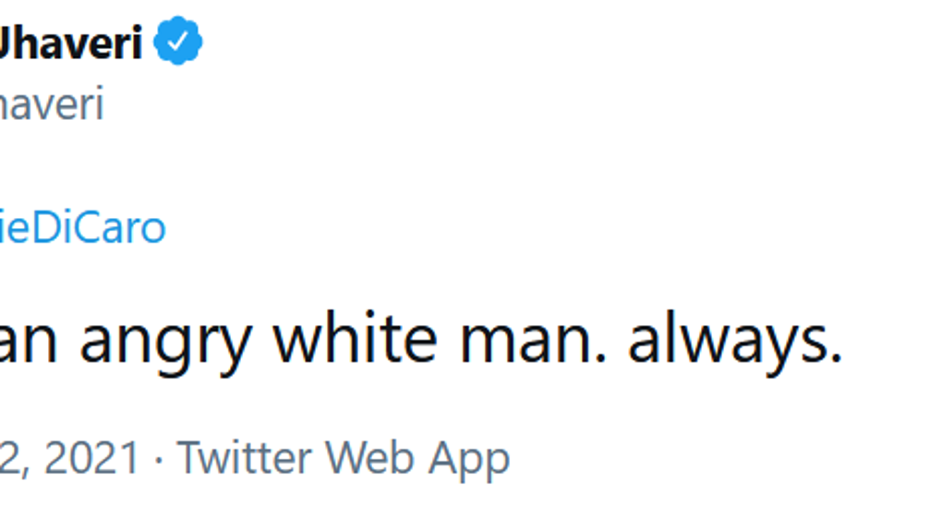The width and height of the screenshot is (942, 530).
Task: Click the word "man." in tweet text
Action: click(533, 340)
